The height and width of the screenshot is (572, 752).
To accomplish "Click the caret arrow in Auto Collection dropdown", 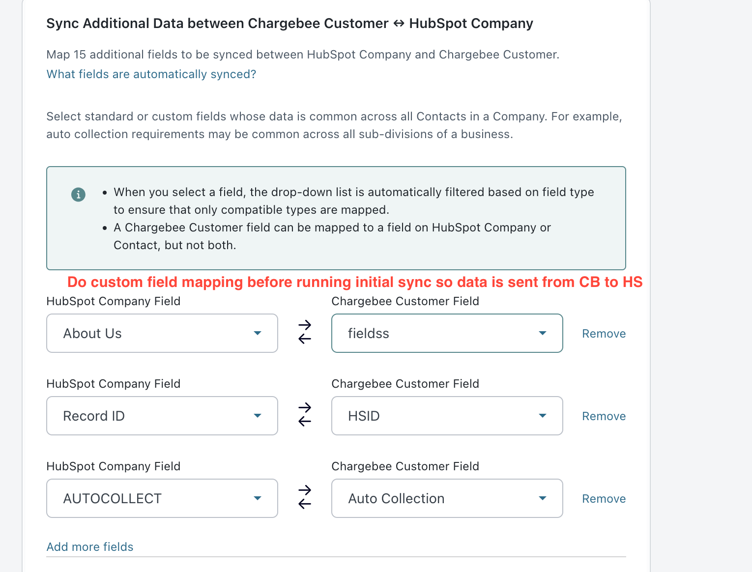I will [x=543, y=498].
